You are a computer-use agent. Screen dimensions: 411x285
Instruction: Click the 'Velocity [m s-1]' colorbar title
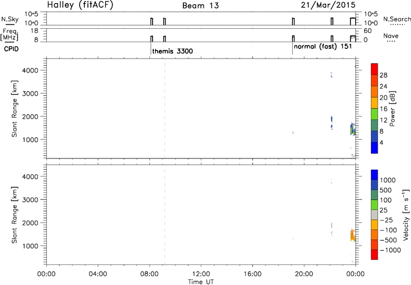[x=405, y=215]
